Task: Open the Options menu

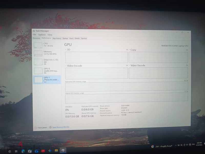Action: coord(42,35)
